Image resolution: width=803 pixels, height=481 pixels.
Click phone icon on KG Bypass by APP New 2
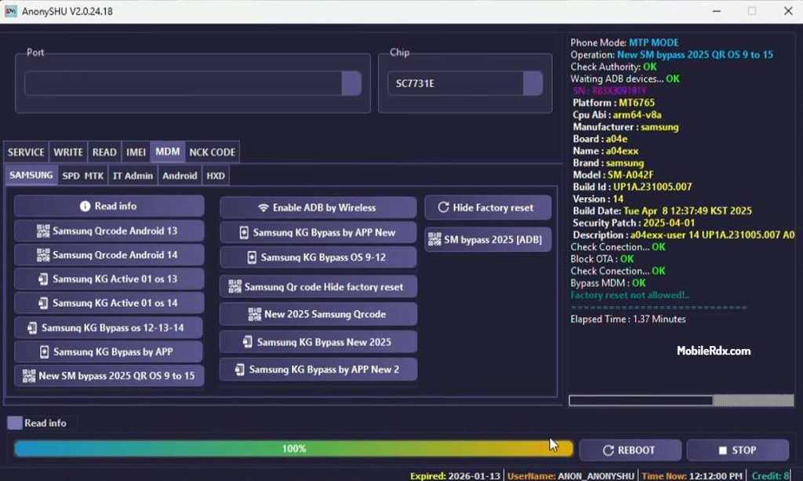pyautogui.click(x=240, y=370)
